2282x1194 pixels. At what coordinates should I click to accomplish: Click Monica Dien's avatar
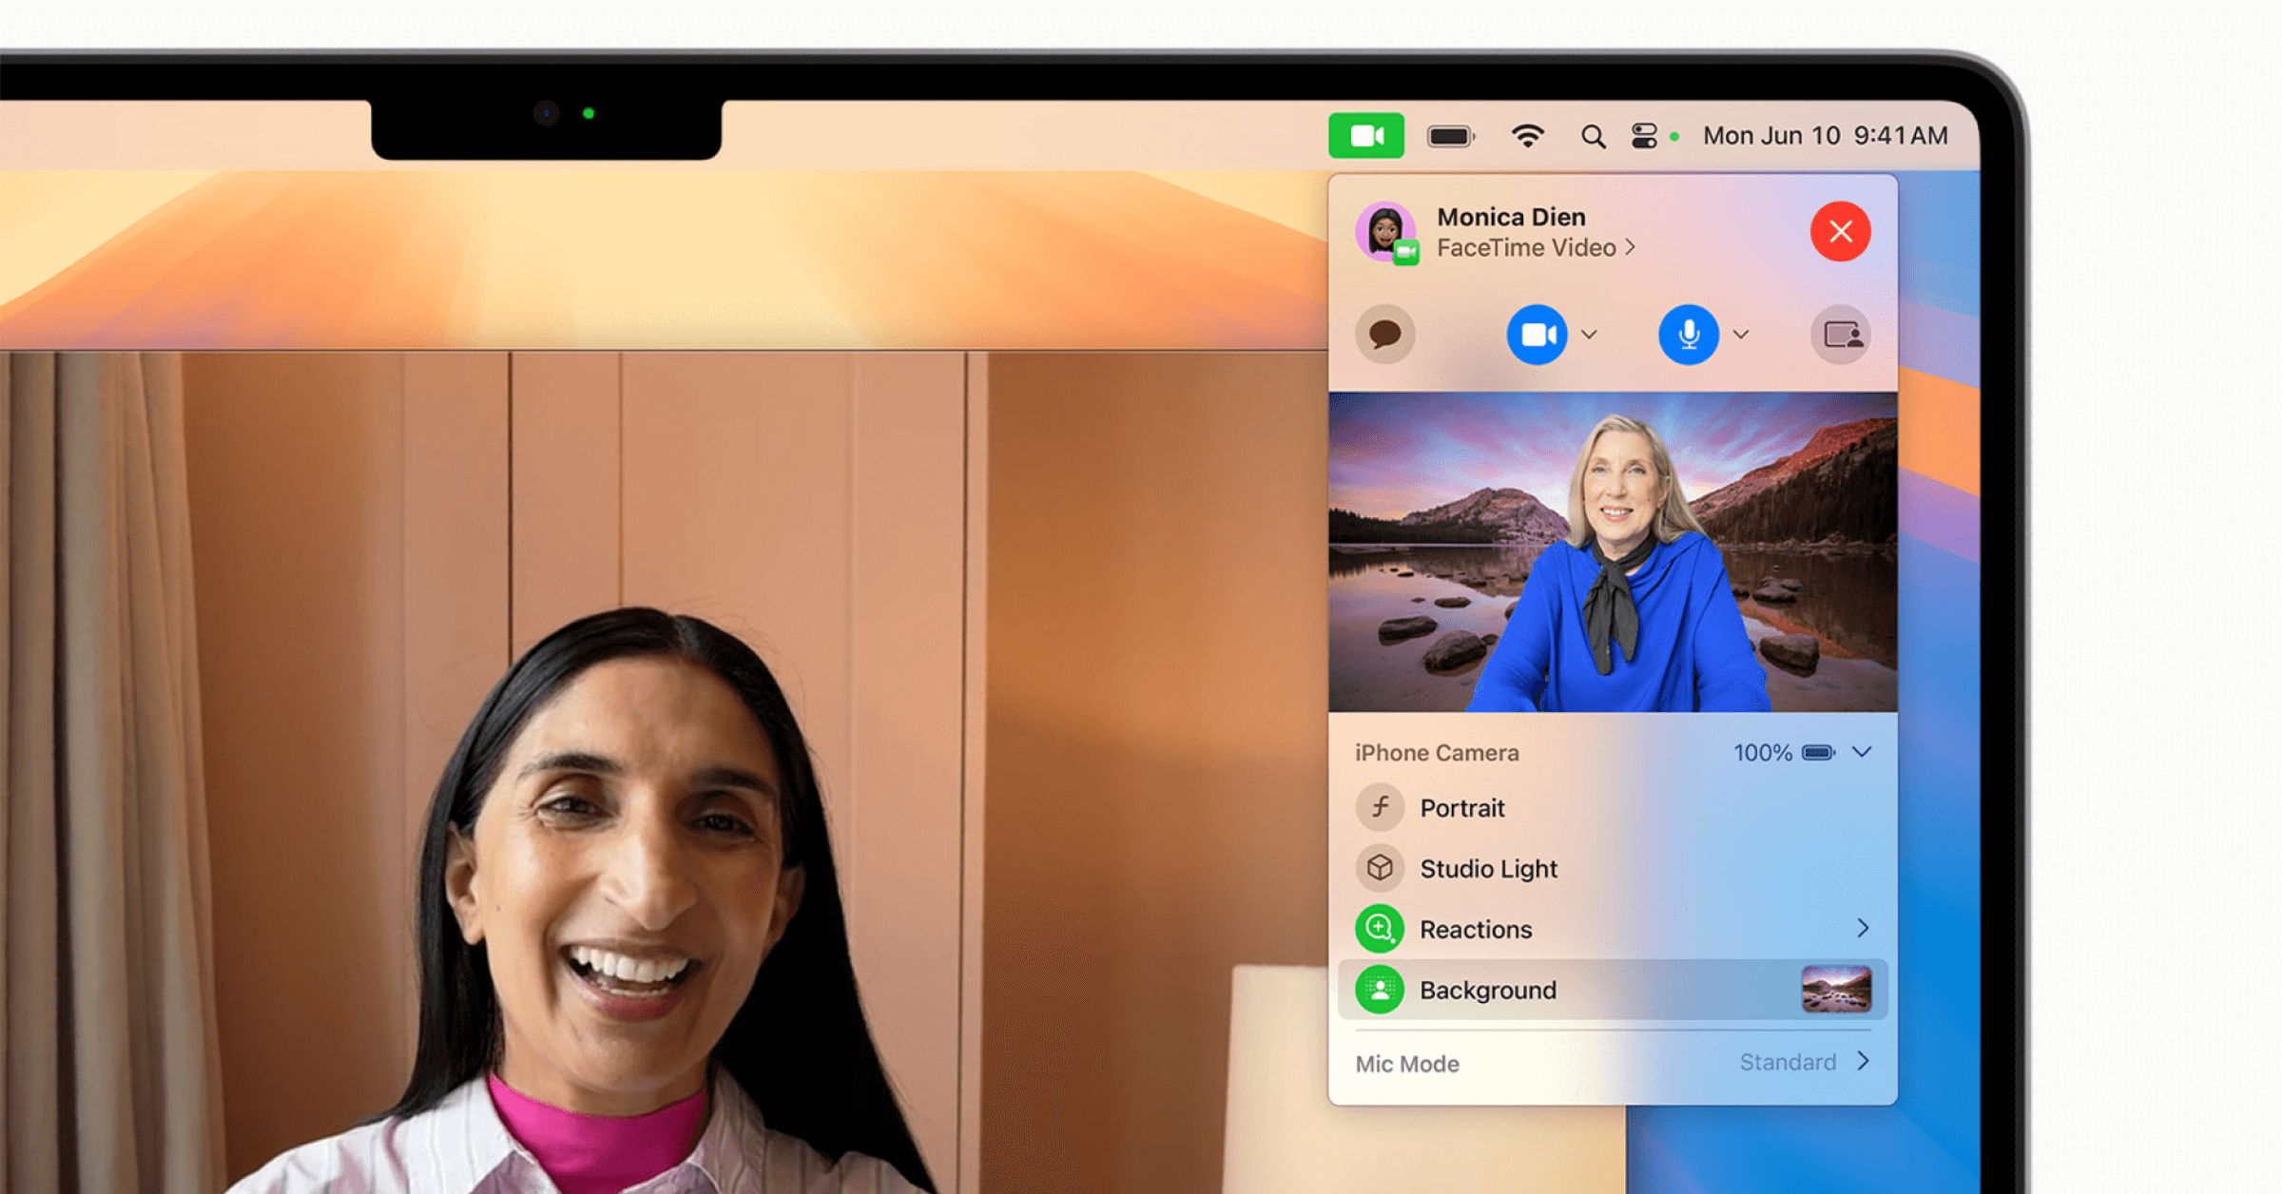pyautogui.click(x=1386, y=232)
